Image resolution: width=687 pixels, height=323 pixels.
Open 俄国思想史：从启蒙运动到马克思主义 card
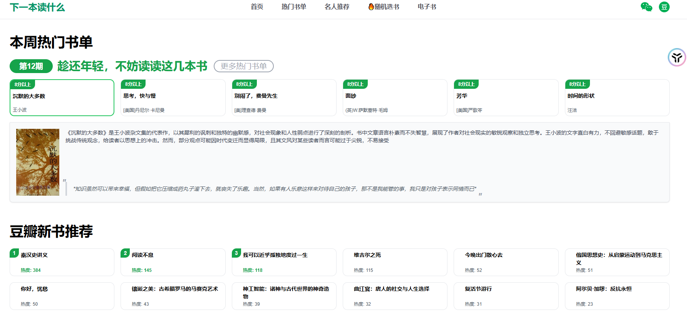[617, 262]
